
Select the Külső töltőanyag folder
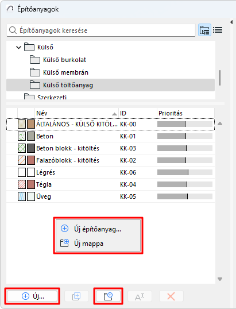(x=110, y=85)
